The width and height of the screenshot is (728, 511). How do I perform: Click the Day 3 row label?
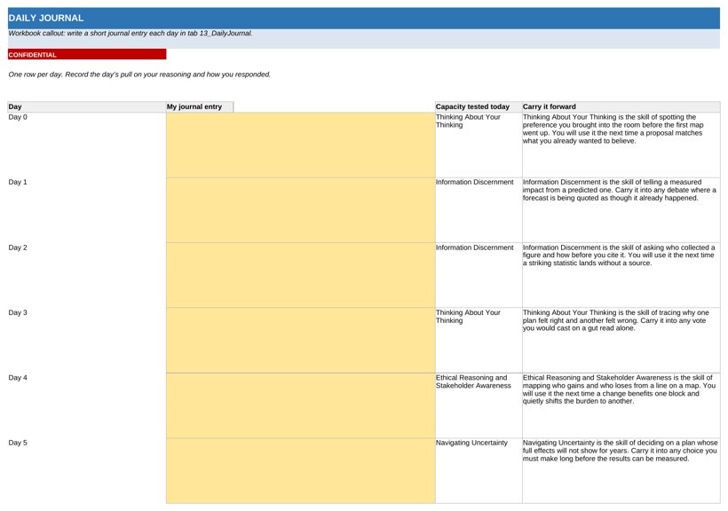point(18,312)
